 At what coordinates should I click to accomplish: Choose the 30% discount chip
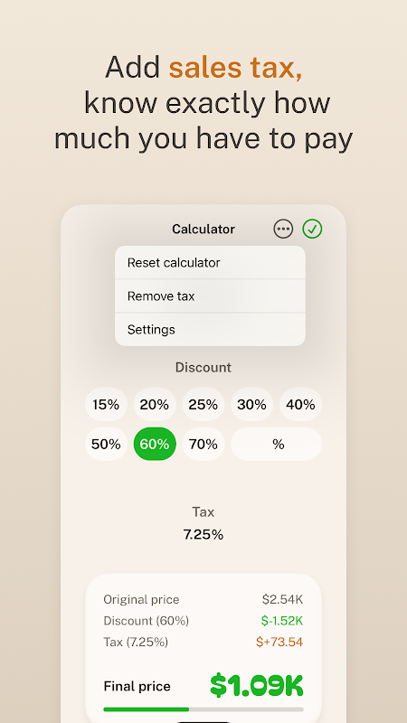pos(252,404)
